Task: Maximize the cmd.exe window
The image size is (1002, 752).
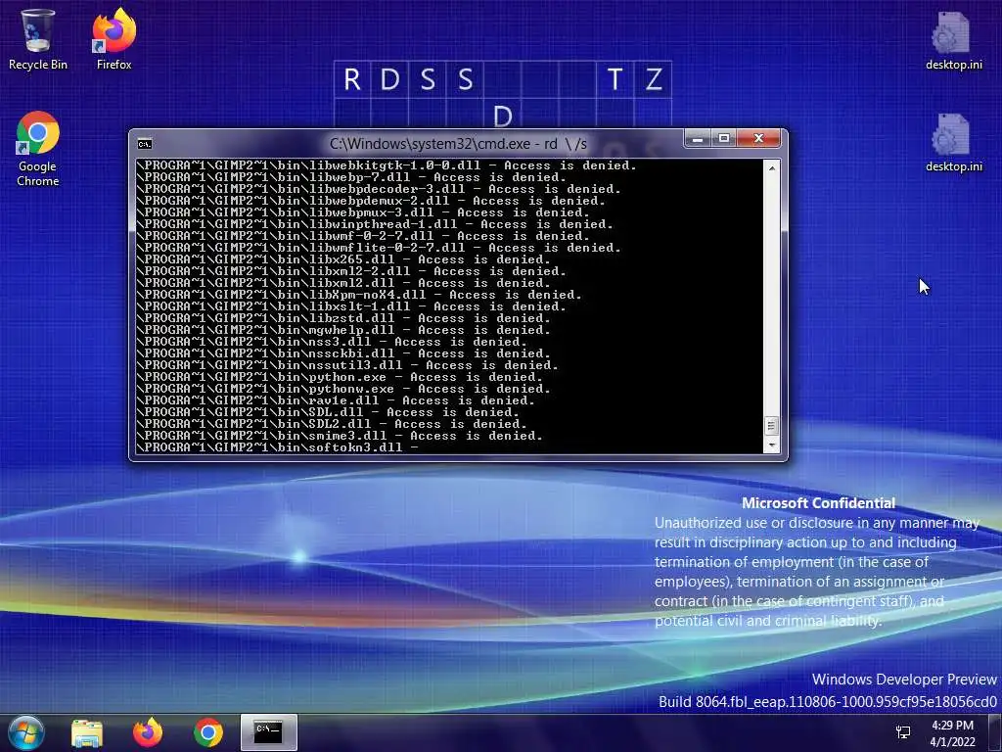Action: (x=724, y=138)
